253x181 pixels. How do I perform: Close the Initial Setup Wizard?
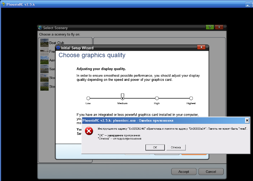click(201, 47)
